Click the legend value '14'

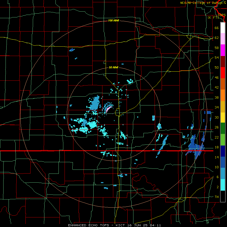click(x=217, y=157)
